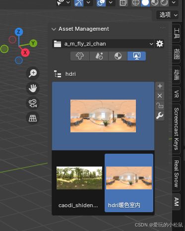Align view to the X axis

click(25, 53)
